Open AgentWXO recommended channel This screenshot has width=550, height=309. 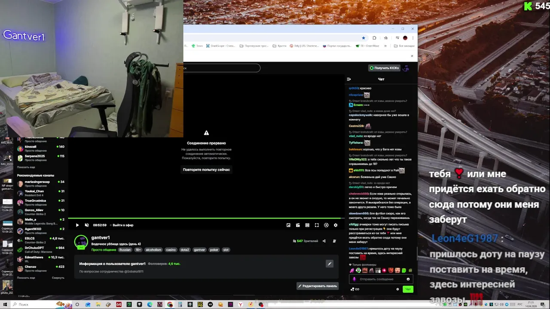[41, 231]
